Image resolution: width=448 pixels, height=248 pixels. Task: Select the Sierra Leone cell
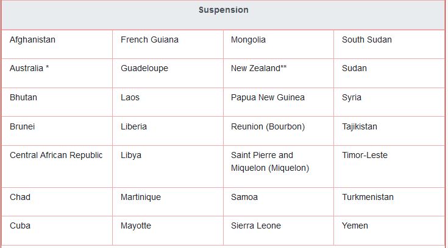[256, 226]
